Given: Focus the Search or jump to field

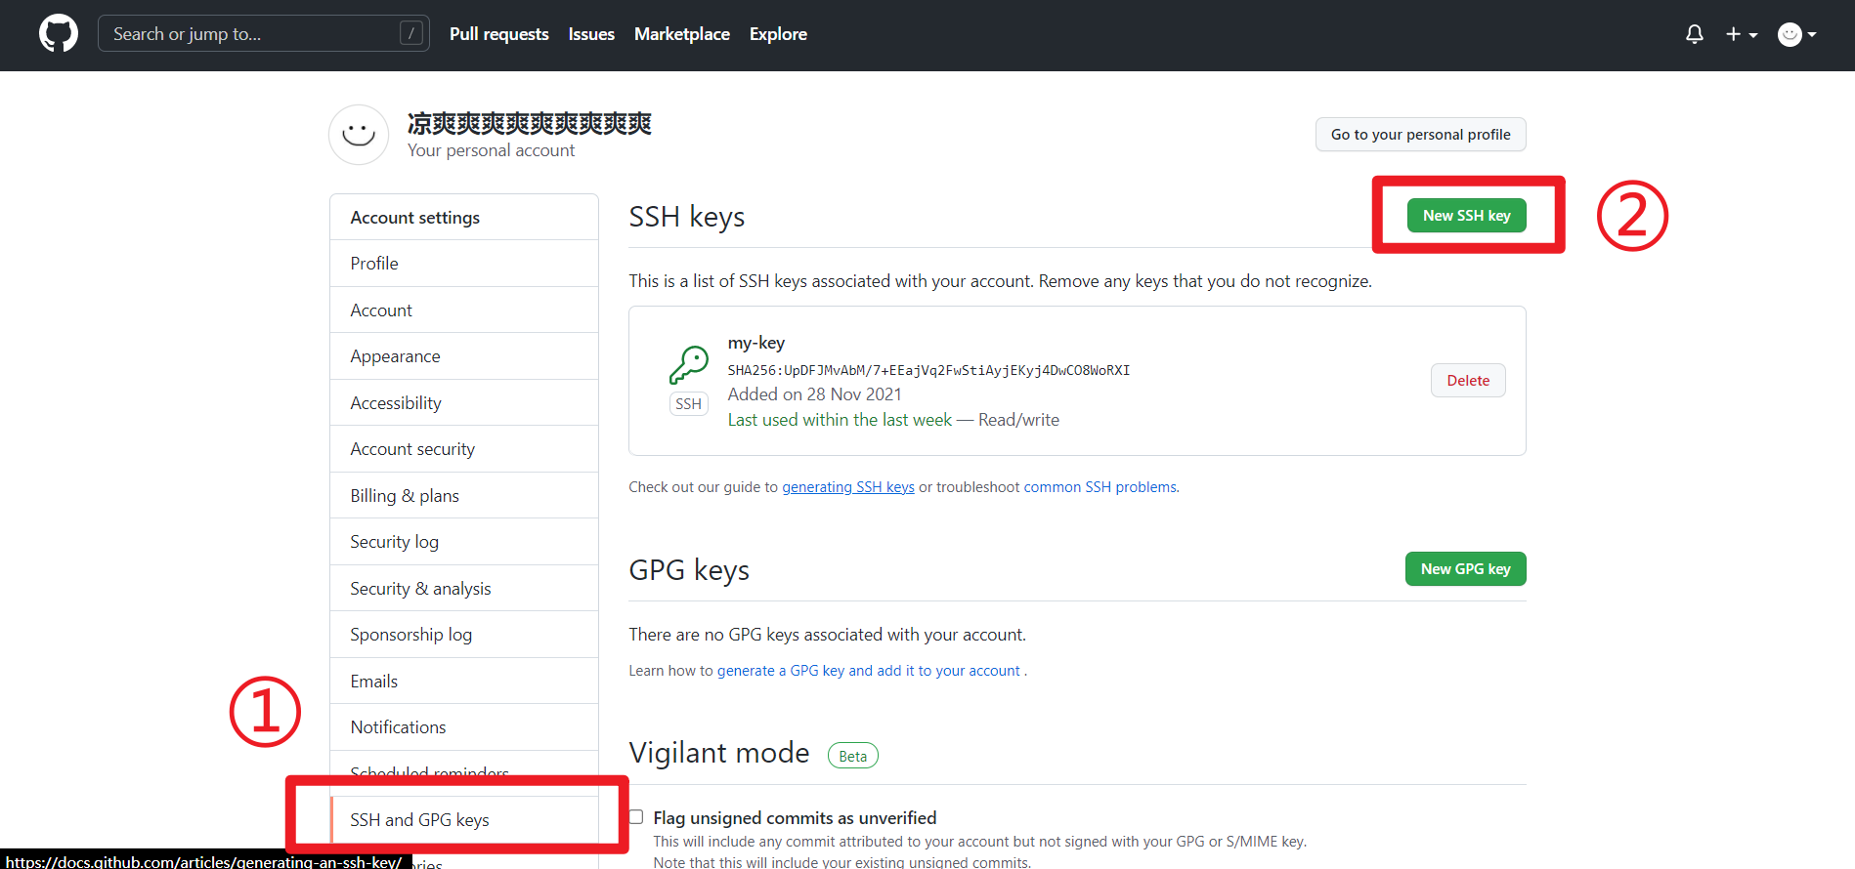Looking at the screenshot, I should [x=264, y=33].
